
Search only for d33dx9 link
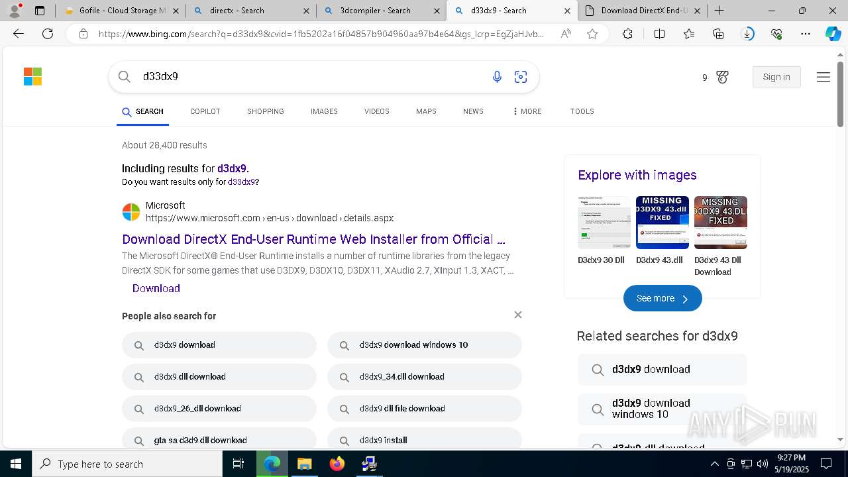coord(242,182)
